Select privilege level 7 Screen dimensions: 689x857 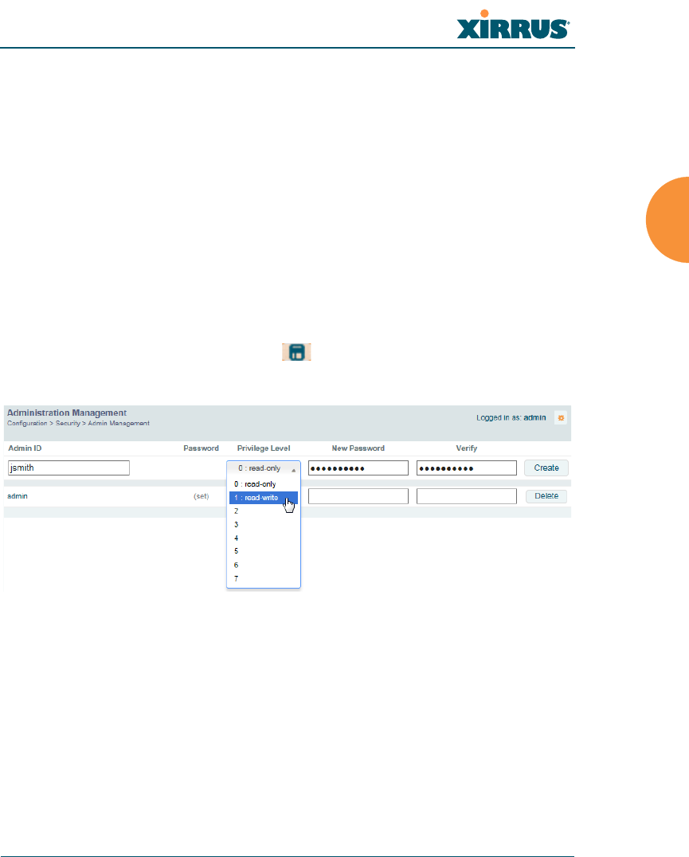(x=264, y=579)
